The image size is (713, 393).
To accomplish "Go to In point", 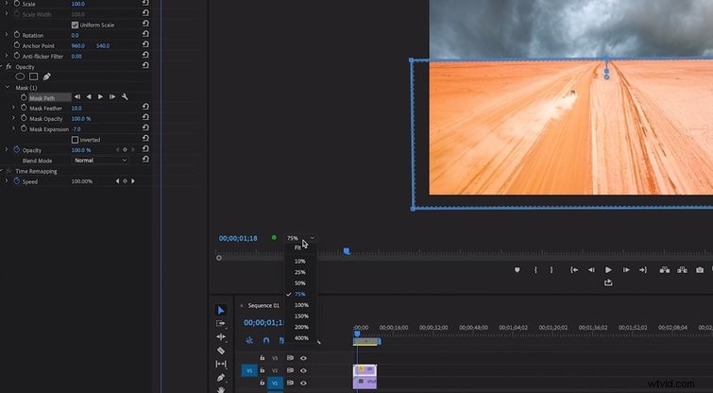I will coord(574,270).
